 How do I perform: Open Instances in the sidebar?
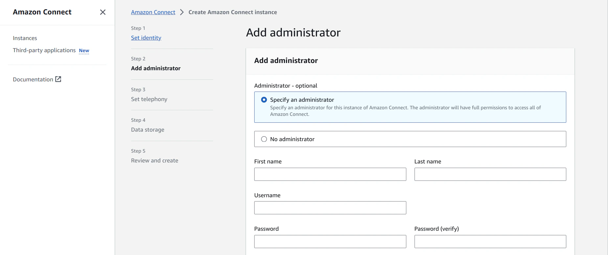point(25,38)
